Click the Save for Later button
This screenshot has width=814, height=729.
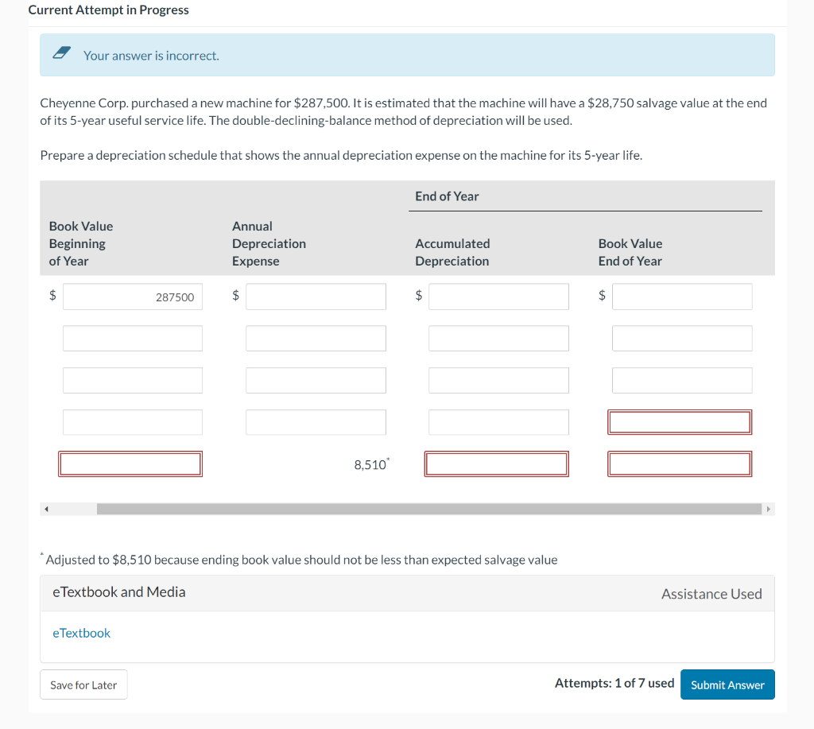pos(83,684)
